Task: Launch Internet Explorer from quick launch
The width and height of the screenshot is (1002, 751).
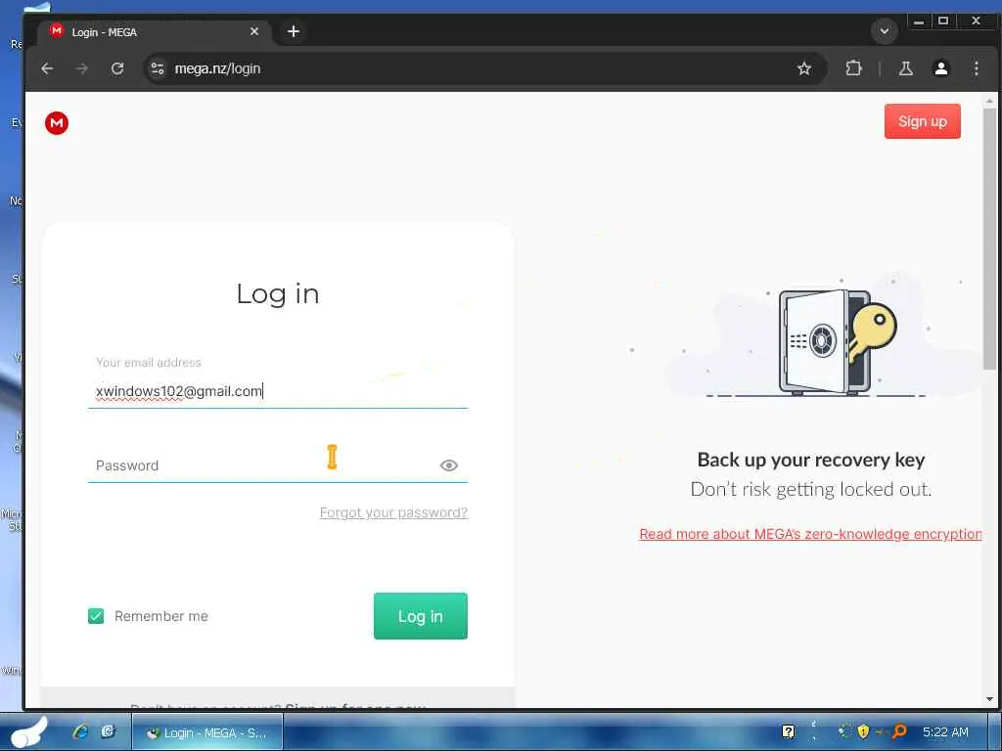Action: (x=80, y=731)
